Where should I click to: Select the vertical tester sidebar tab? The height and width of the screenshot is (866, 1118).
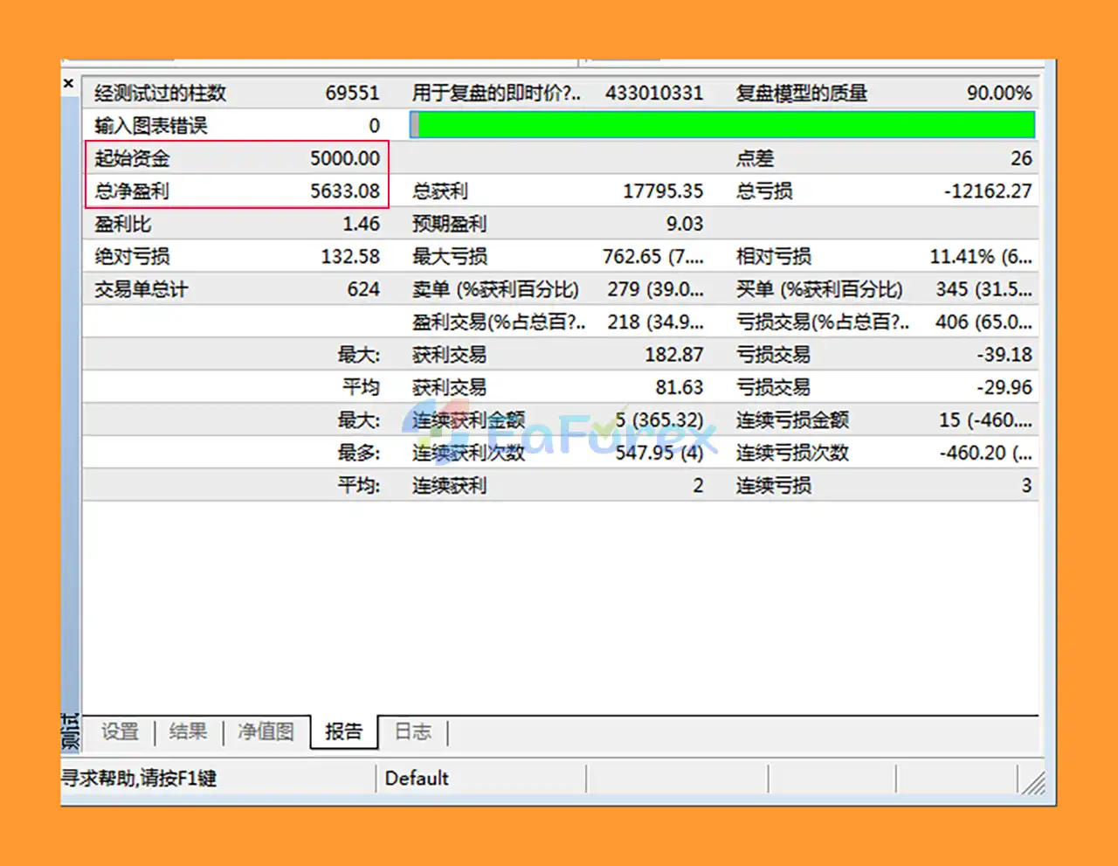[72, 734]
